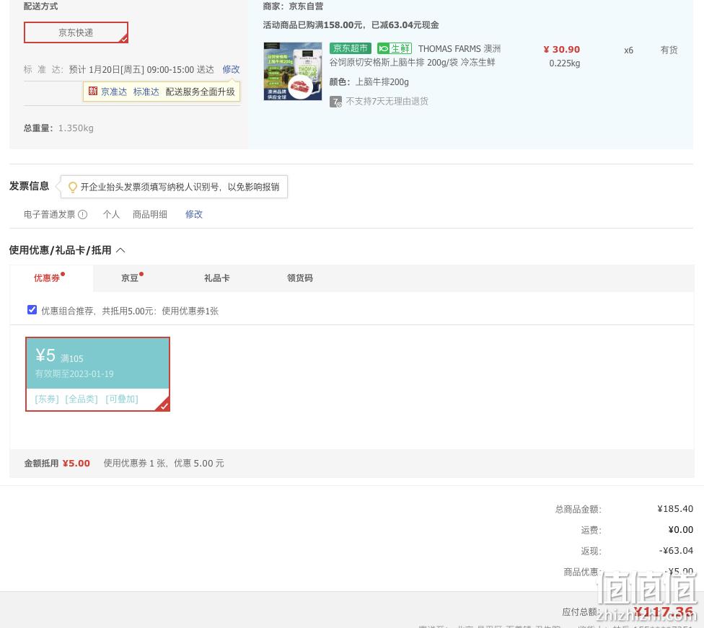Switch to the 礼品卡 tab

(217, 278)
